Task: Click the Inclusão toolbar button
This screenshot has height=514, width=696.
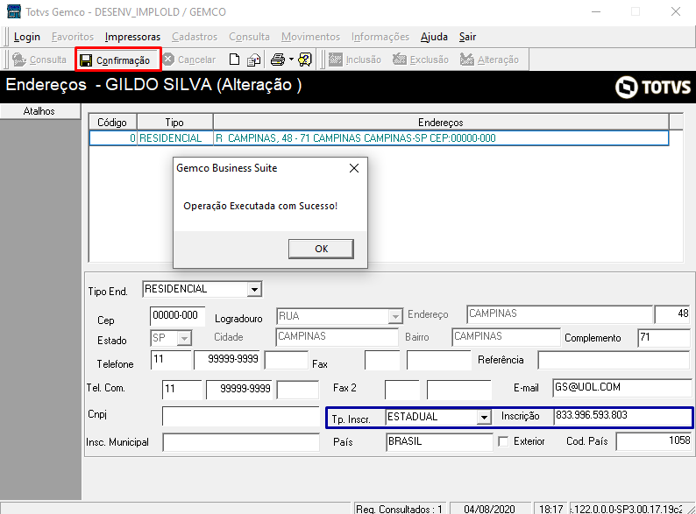Action: tap(355, 60)
